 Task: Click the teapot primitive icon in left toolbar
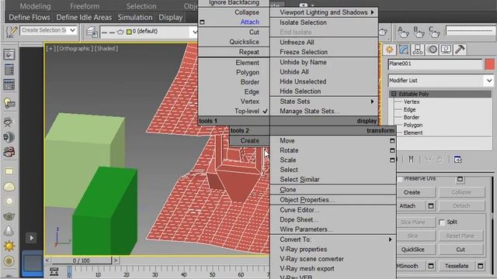pyautogui.click(x=9, y=216)
